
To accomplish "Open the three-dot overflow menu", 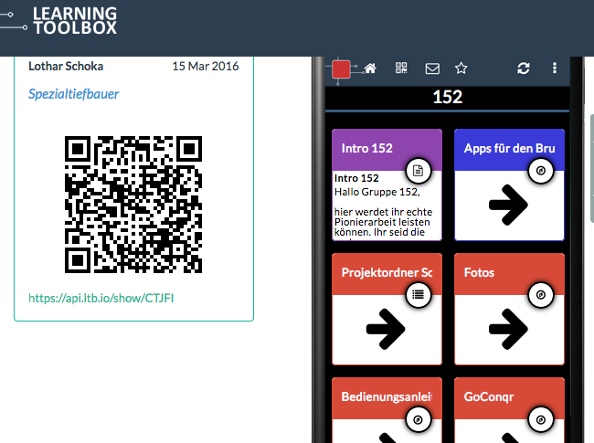I will [555, 69].
